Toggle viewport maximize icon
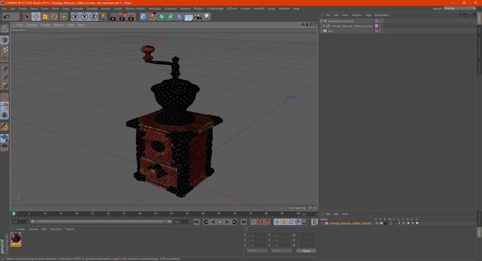 click(316, 25)
